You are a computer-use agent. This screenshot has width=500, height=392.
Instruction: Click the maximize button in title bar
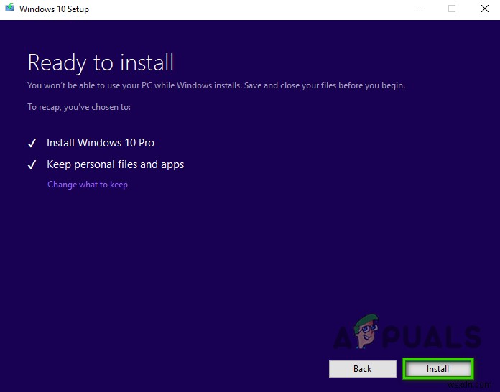(x=452, y=9)
